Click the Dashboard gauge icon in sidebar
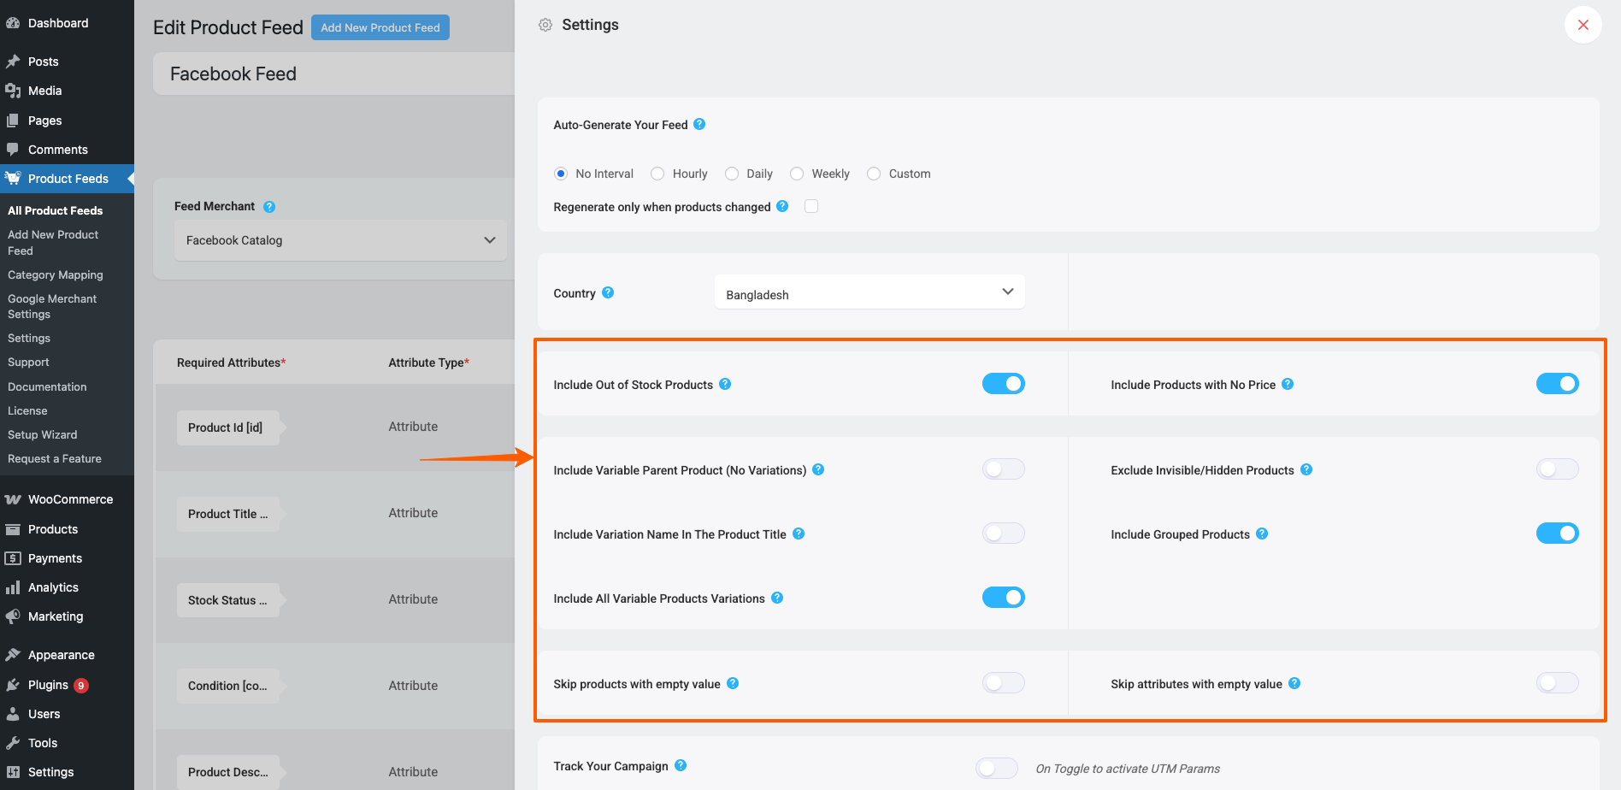1621x790 pixels. (x=13, y=23)
